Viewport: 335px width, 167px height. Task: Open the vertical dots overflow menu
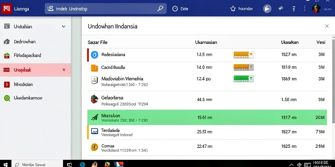[305, 9]
